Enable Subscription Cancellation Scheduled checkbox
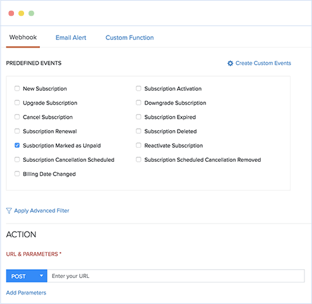 pos(17,159)
